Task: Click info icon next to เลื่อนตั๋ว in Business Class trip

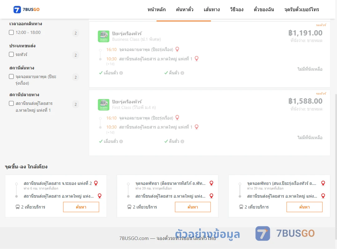Action: tap(121, 73)
